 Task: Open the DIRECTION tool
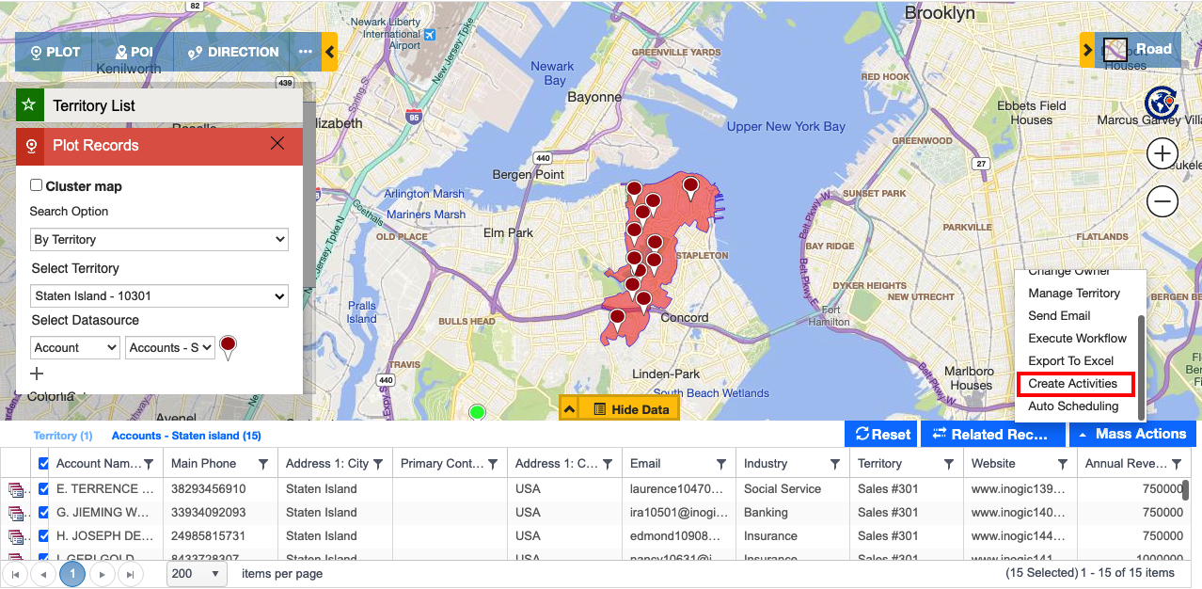click(233, 53)
